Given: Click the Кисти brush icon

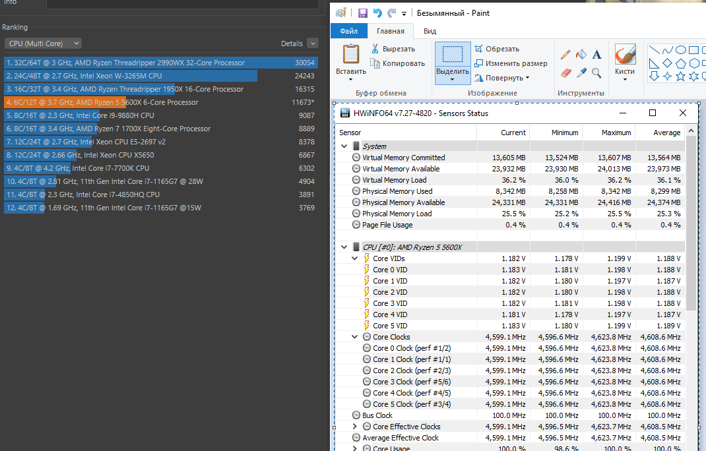Looking at the screenshot, I should point(625,55).
